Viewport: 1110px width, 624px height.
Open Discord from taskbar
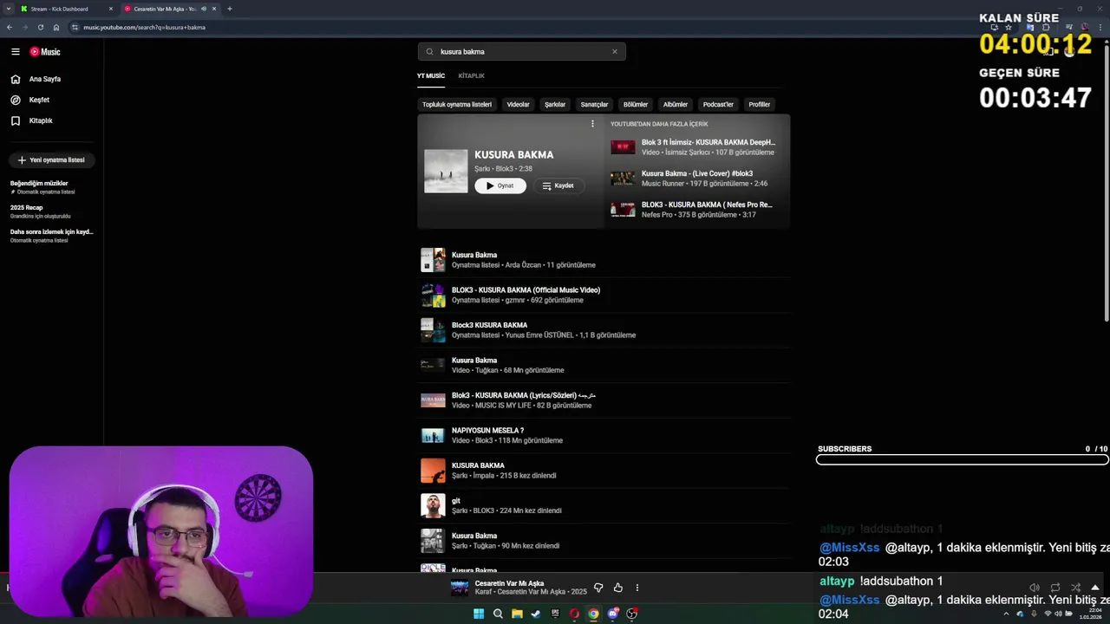click(613, 614)
